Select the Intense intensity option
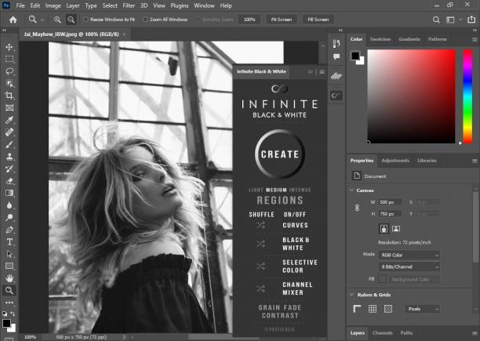Image resolution: width=480 pixels, height=341 pixels. 300,190
